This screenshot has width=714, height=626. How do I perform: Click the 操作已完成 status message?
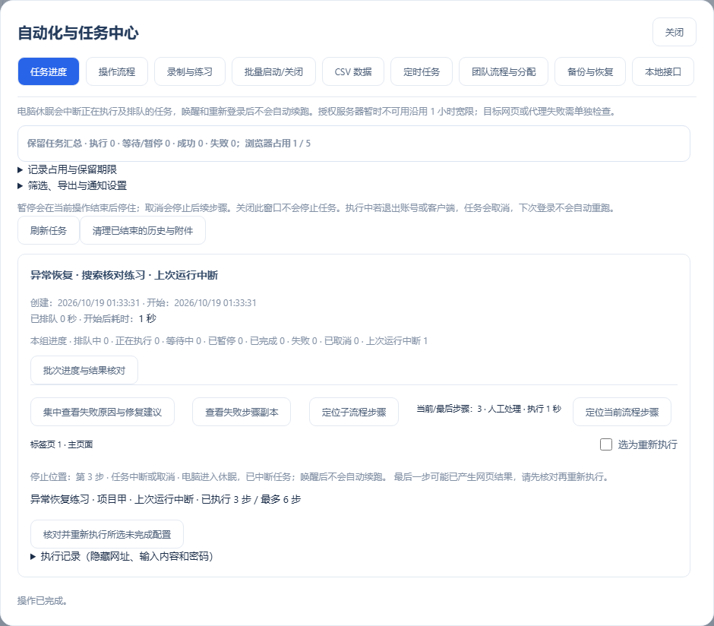click(x=43, y=600)
